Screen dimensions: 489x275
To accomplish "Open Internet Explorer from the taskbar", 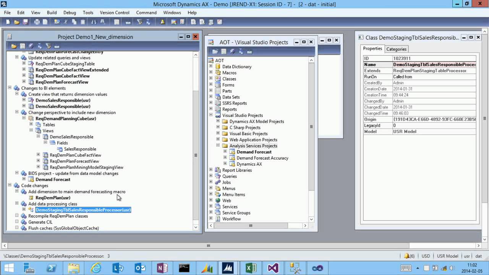I will tap(96, 268).
